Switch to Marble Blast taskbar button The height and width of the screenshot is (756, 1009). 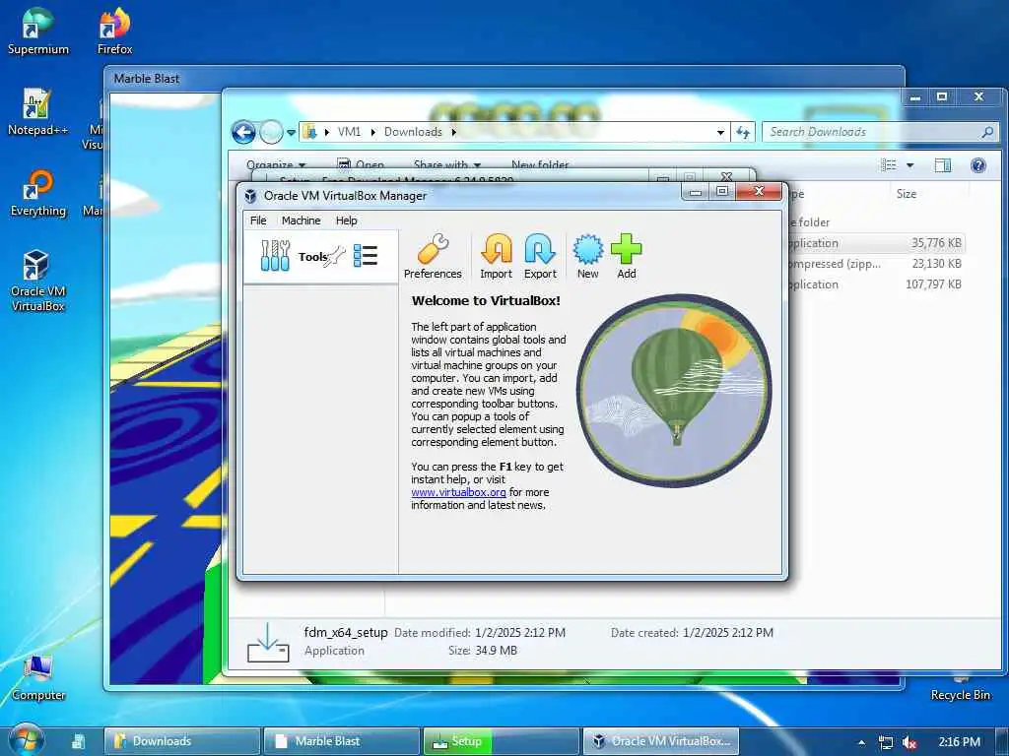click(x=342, y=741)
